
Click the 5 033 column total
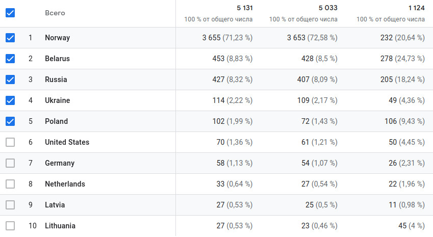pyautogui.click(x=328, y=8)
